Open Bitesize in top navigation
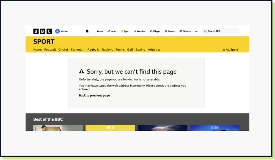 tap(187, 31)
